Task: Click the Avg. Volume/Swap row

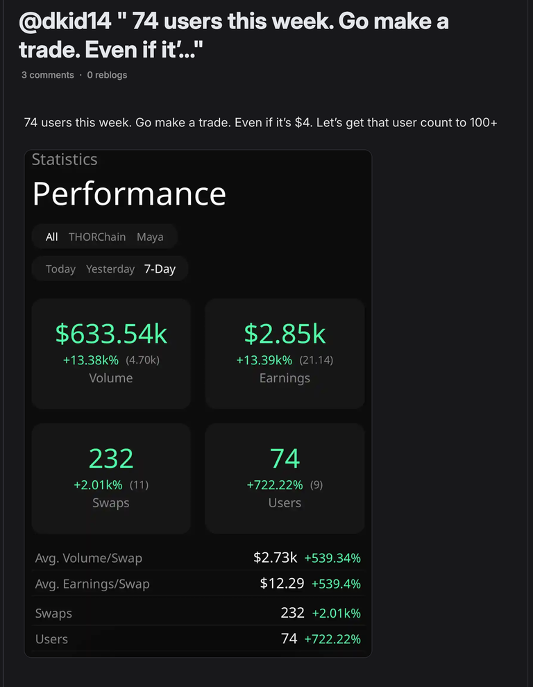Action: point(198,558)
